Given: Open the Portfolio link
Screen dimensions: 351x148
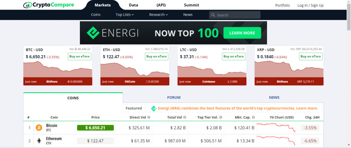Looking at the screenshot, I should (282, 5).
